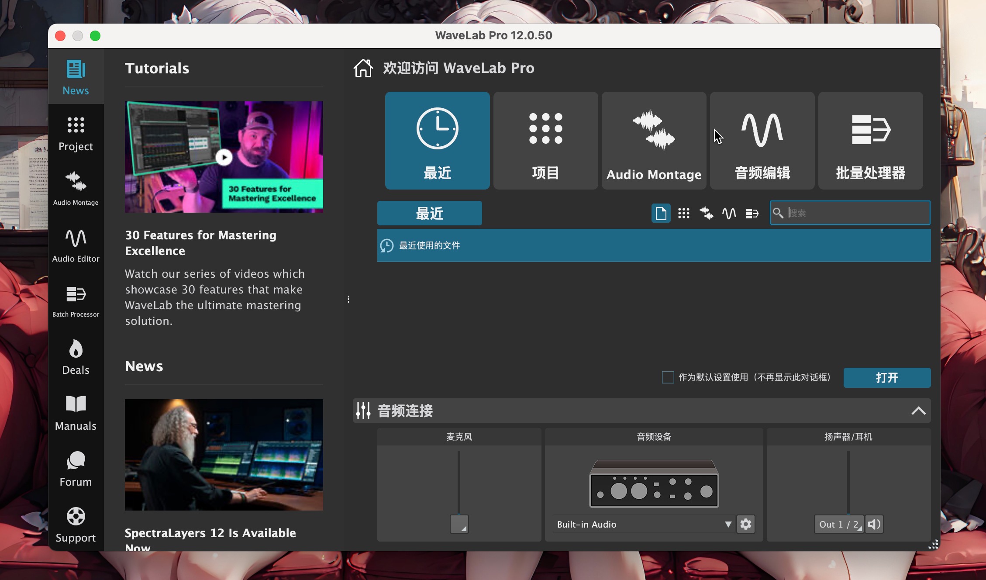Click the speaker/headphone level slider

[x=848, y=482]
